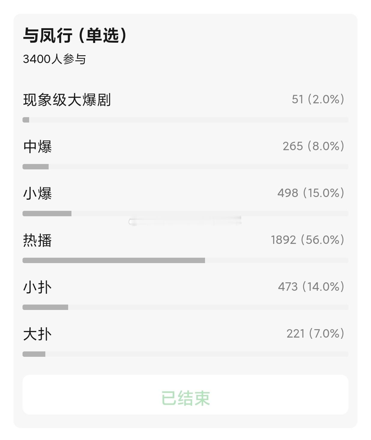The height and width of the screenshot is (440, 371).
Task: Click the 473 (14.0%) vote result
Action: click(311, 287)
